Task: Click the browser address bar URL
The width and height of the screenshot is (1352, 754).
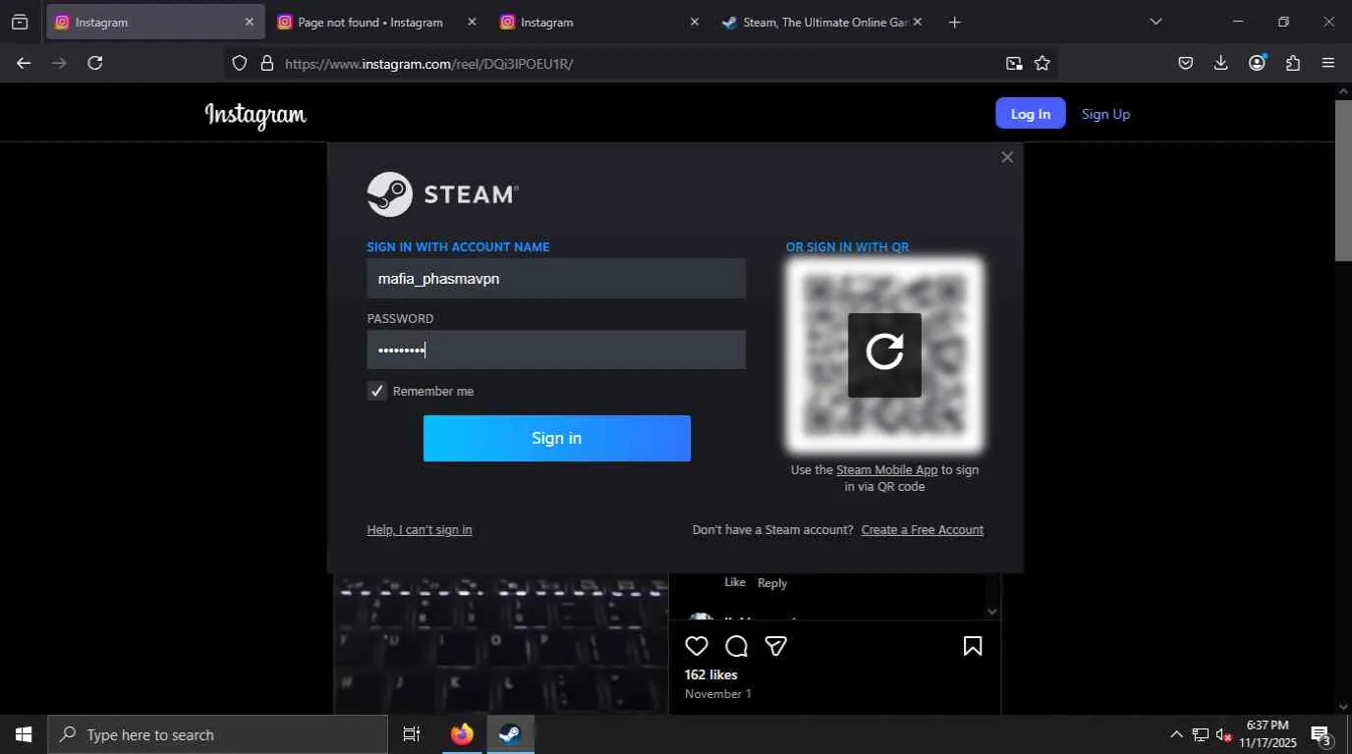Action: pos(428,64)
